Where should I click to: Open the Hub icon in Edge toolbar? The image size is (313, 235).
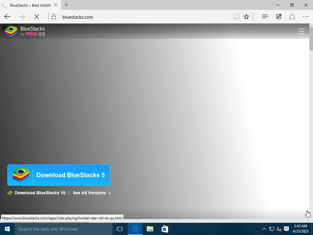(x=265, y=17)
